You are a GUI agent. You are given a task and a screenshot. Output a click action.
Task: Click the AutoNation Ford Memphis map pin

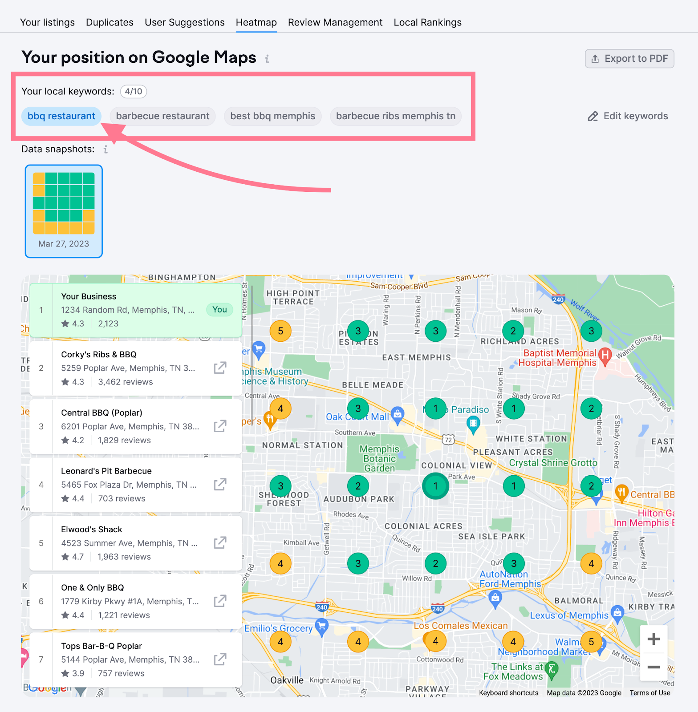[x=495, y=599]
